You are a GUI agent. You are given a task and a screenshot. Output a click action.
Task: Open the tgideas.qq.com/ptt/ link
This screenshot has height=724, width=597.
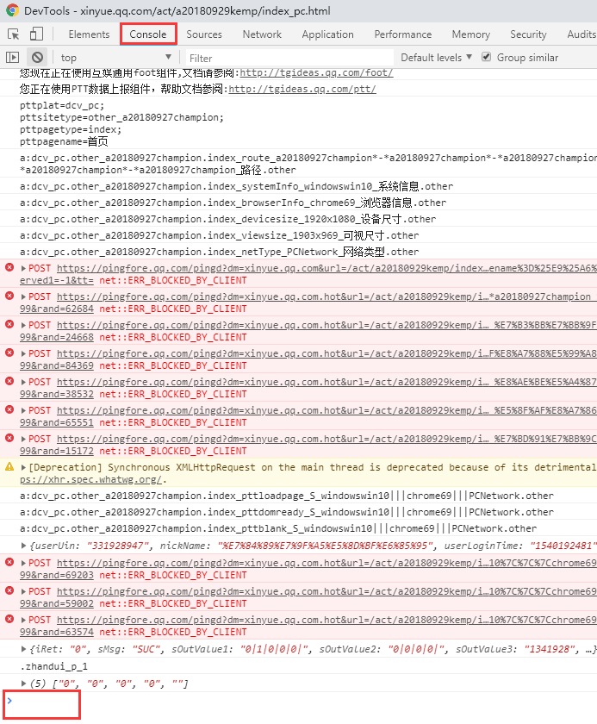click(302, 89)
